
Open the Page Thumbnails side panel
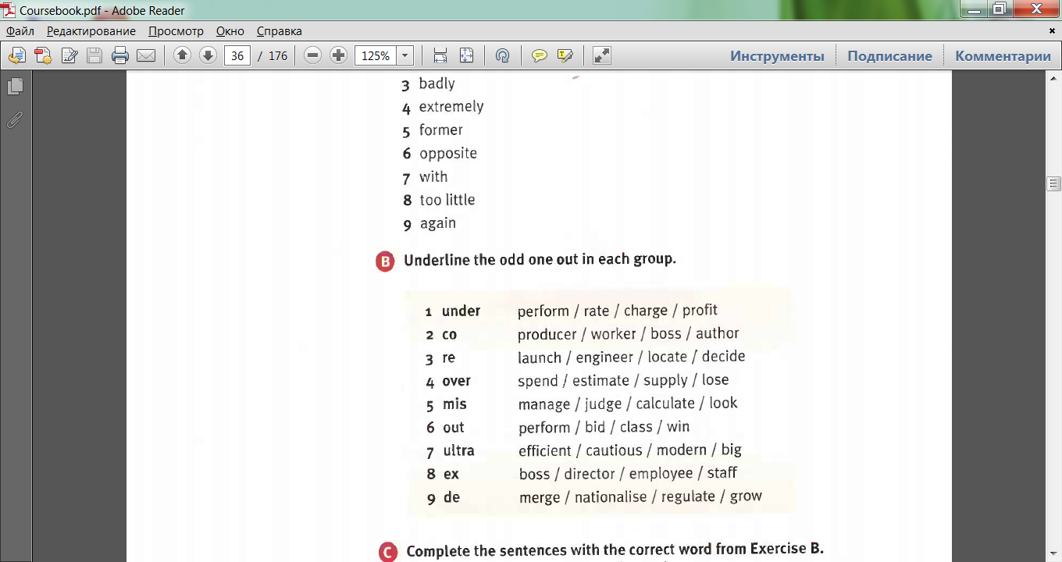point(15,87)
